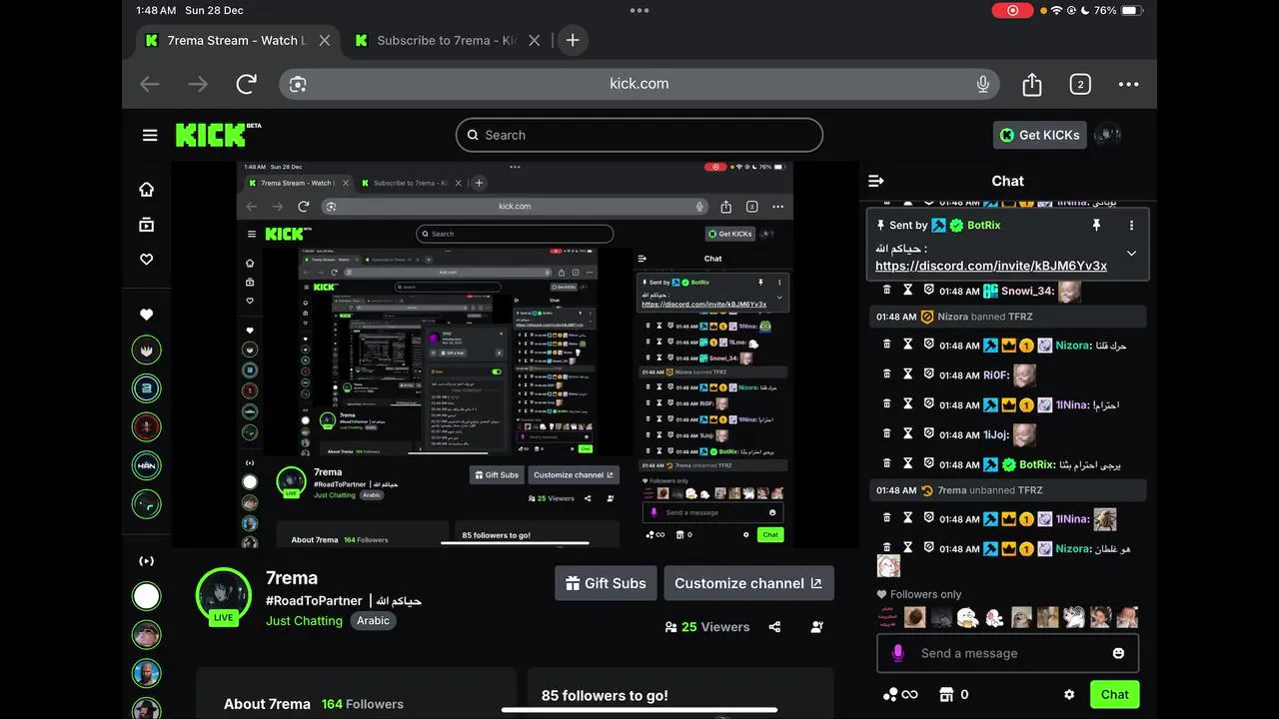Timeout Ri0F using hourglass icon
The height and width of the screenshot is (719, 1279).
click(908, 374)
